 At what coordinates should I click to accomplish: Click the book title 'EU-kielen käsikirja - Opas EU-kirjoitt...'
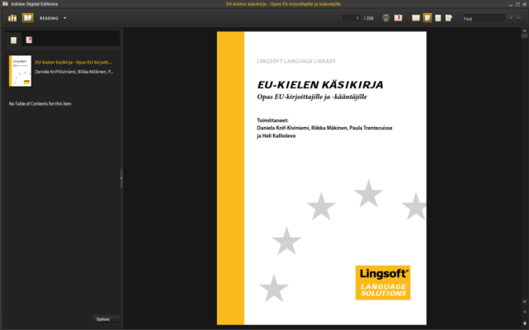coord(73,62)
